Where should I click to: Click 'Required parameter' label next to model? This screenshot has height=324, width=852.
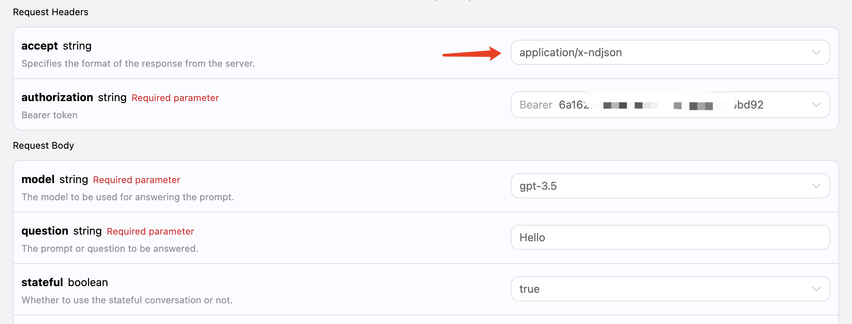pos(136,180)
